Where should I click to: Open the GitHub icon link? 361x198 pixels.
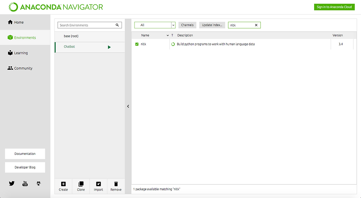38,184
